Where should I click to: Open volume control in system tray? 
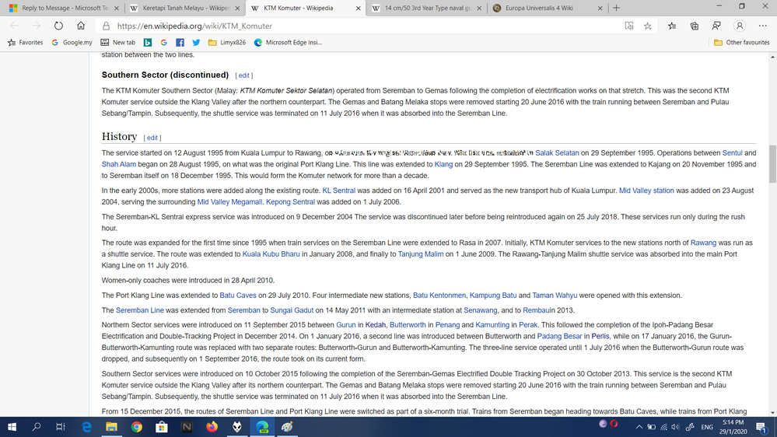(x=676, y=427)
